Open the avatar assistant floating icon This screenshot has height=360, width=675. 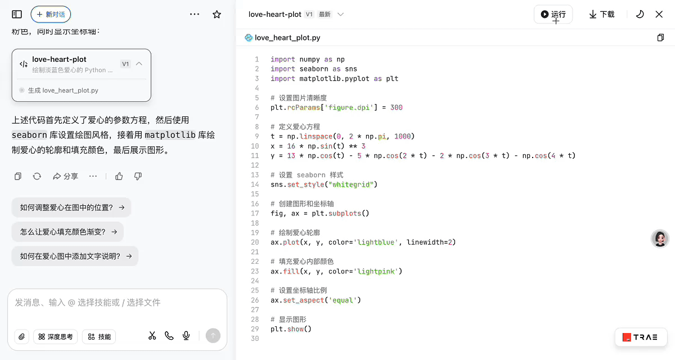click(660, 238)
